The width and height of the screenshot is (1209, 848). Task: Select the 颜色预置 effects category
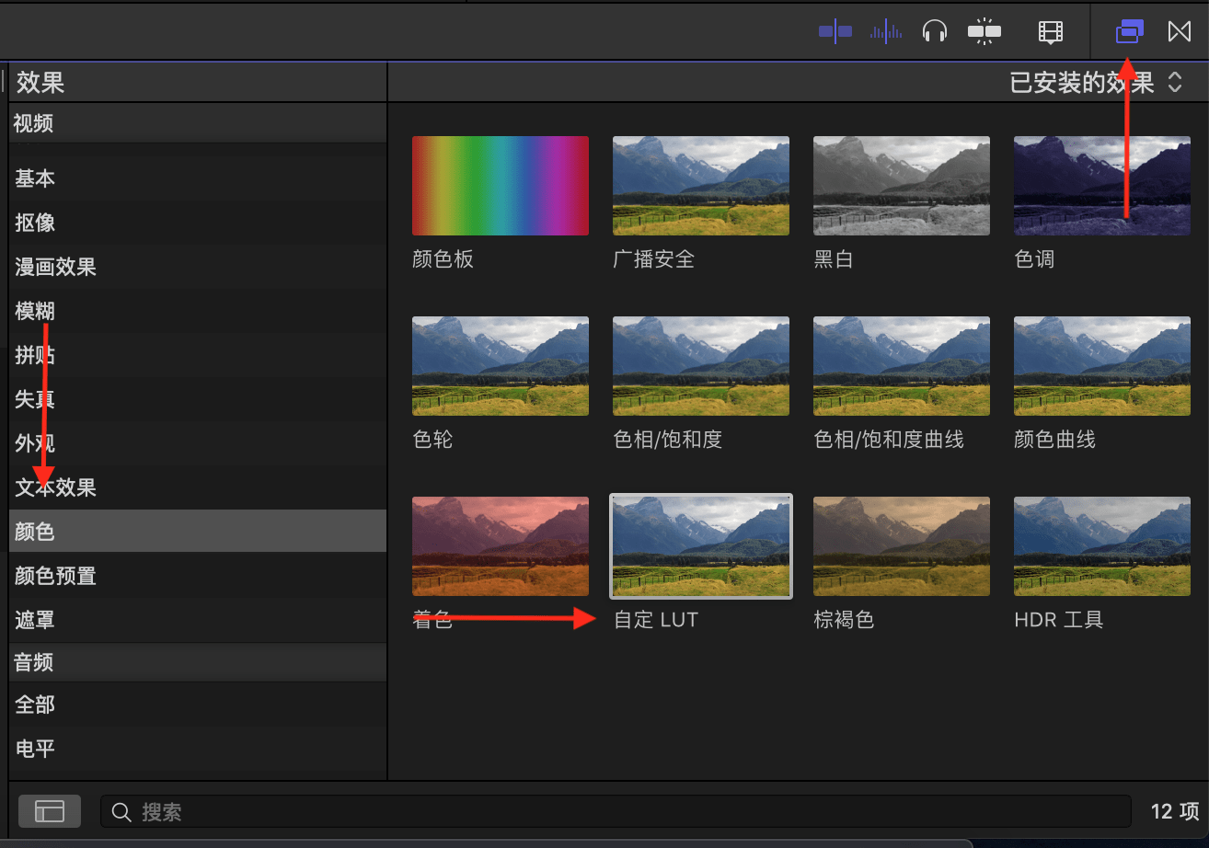click(55, 576)
